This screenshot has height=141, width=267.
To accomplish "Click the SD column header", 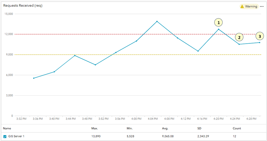I will [199, 128].
